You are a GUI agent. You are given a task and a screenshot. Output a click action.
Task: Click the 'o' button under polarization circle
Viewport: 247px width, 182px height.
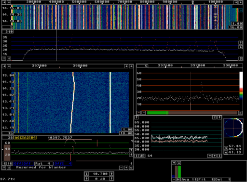(x=226, y=152)
